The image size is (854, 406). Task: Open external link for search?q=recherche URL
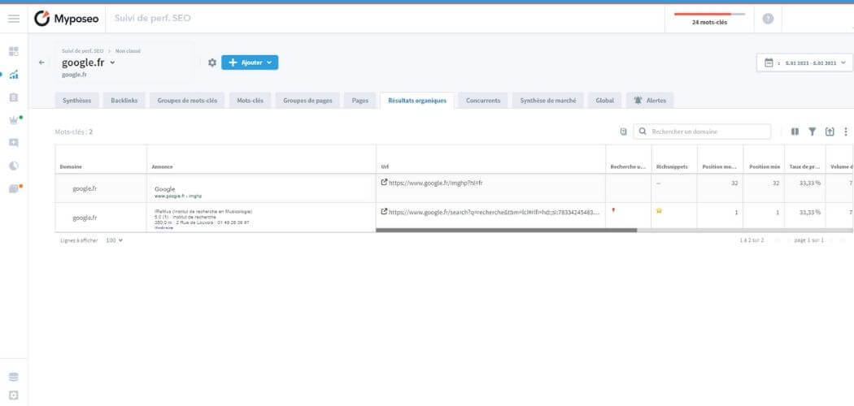[x=384, y=211]
